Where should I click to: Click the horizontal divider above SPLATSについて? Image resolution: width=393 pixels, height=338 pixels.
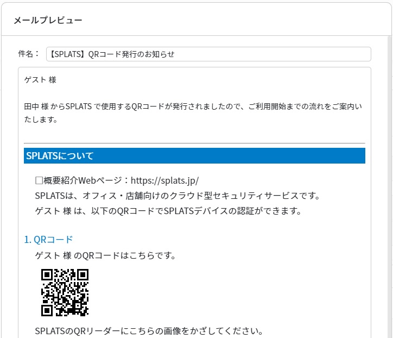[194, 143]
